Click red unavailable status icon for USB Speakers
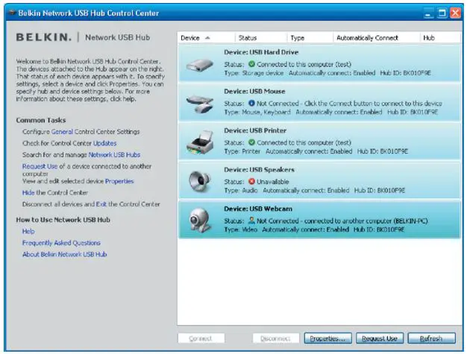This screenshot has height=354, width=467. 251,181
